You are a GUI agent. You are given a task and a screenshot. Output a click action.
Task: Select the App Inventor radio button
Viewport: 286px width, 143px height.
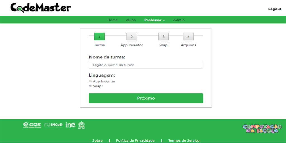click(90, 81)
